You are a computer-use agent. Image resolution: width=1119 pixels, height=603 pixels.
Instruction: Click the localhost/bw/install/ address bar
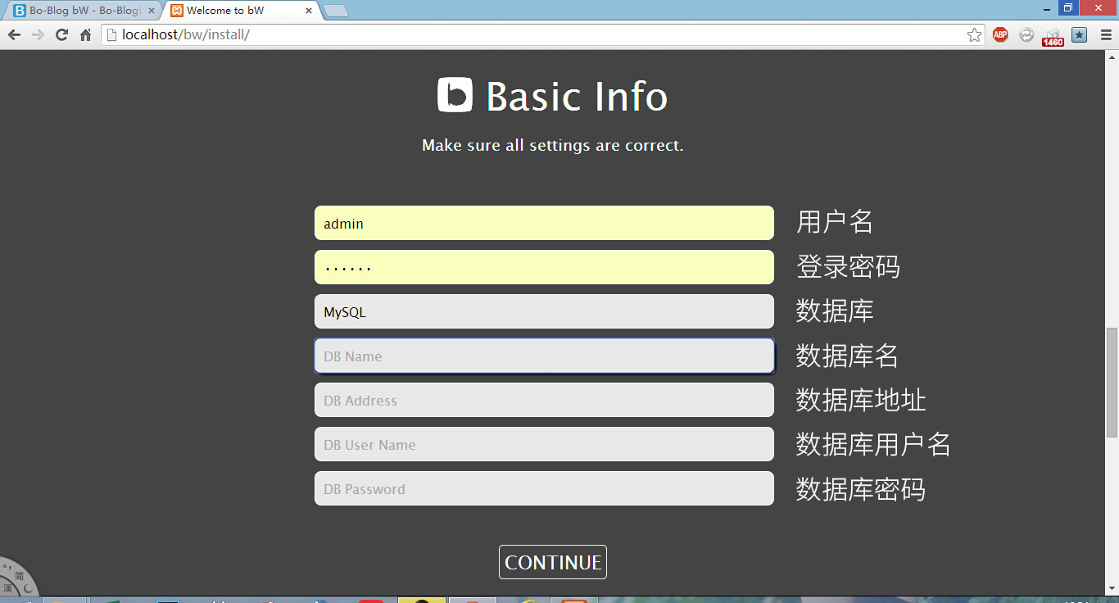coord(544,34)
